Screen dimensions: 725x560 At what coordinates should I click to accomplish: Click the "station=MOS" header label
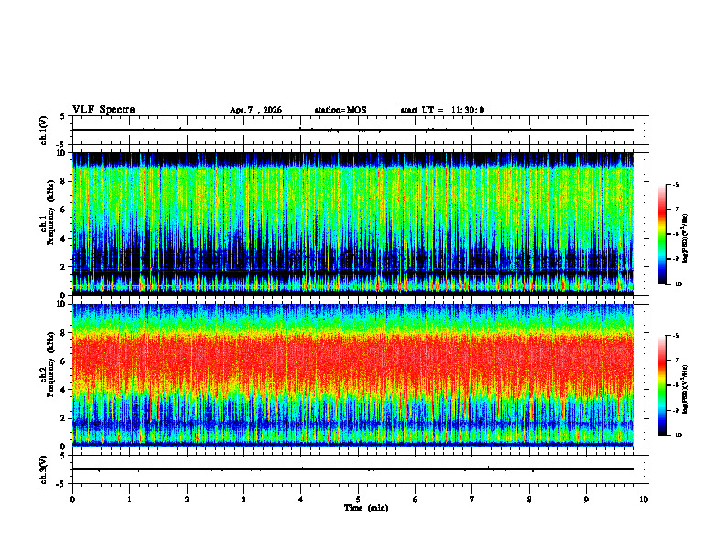pyautogui.click(x=341, y=110)
